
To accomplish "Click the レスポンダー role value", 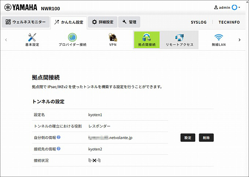I will [x=99, y=126].
